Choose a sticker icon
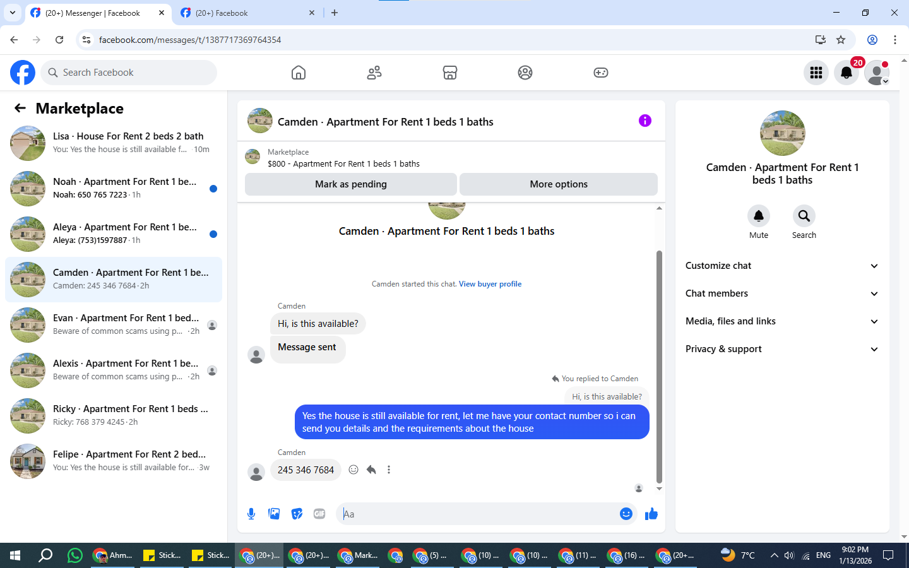 pos(297,514)
